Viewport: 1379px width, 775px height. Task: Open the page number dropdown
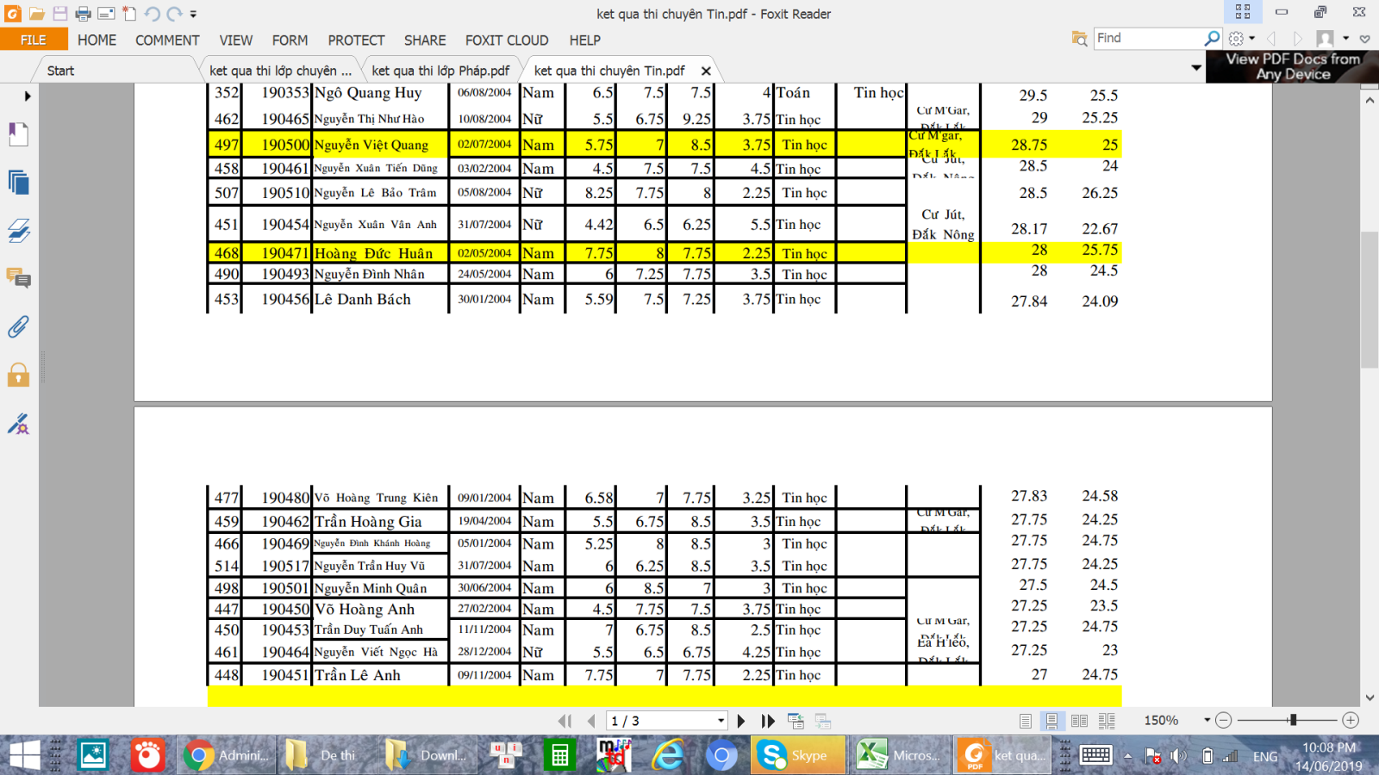pyautogui.click(x=721, y=721)
